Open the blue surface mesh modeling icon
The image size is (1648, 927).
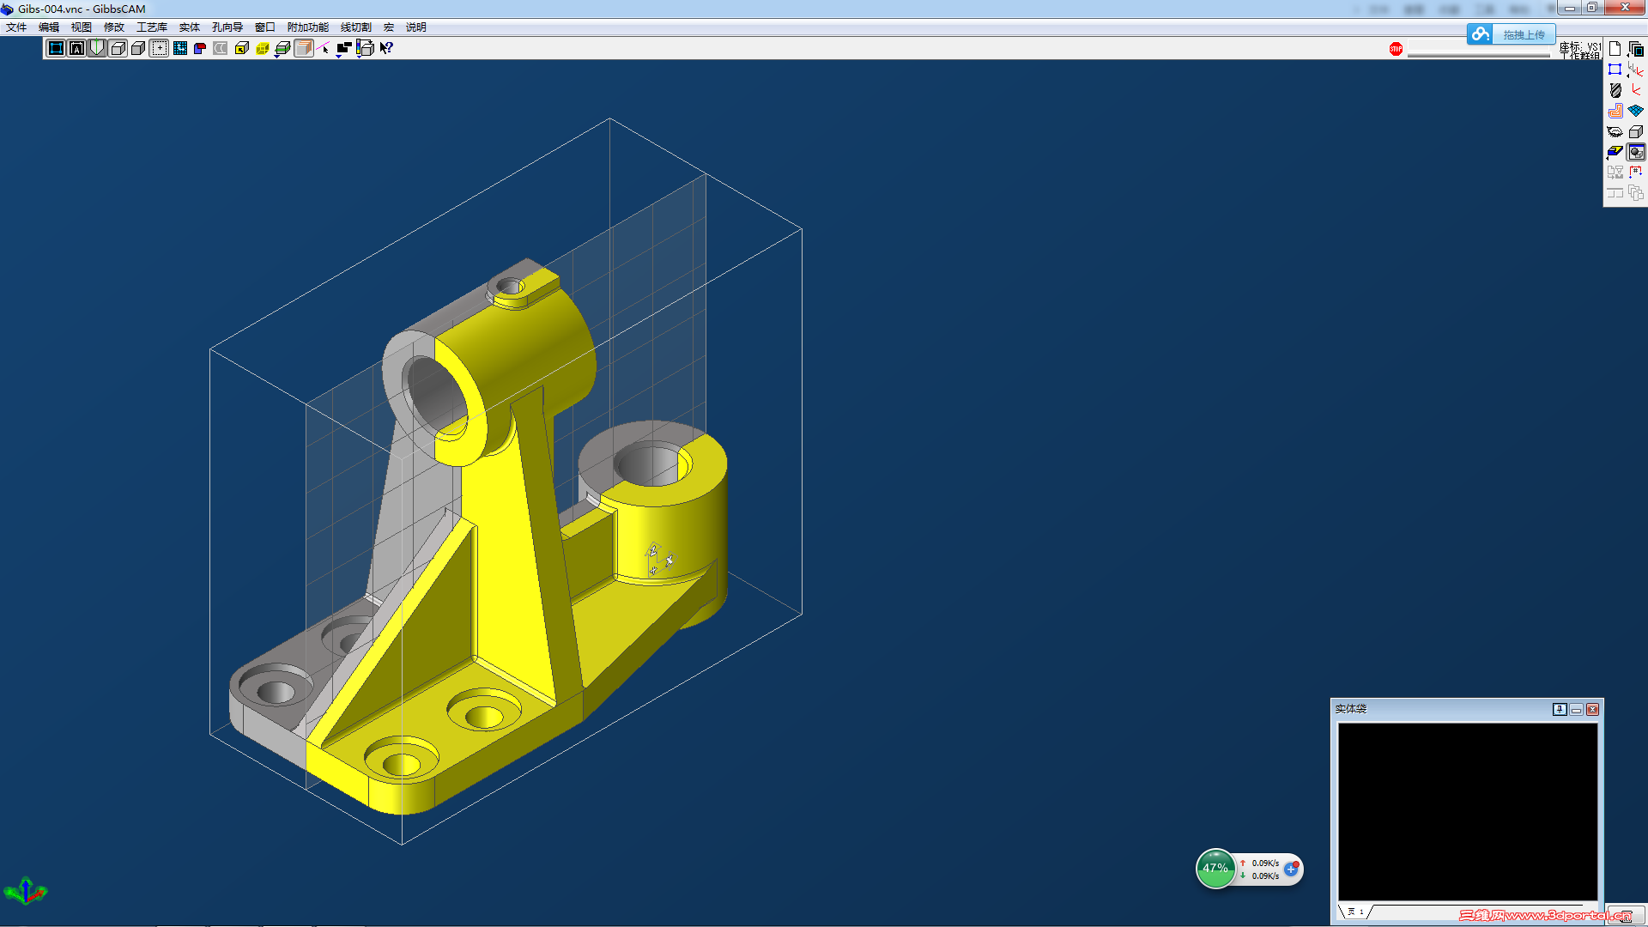[x=1636, y=111]
